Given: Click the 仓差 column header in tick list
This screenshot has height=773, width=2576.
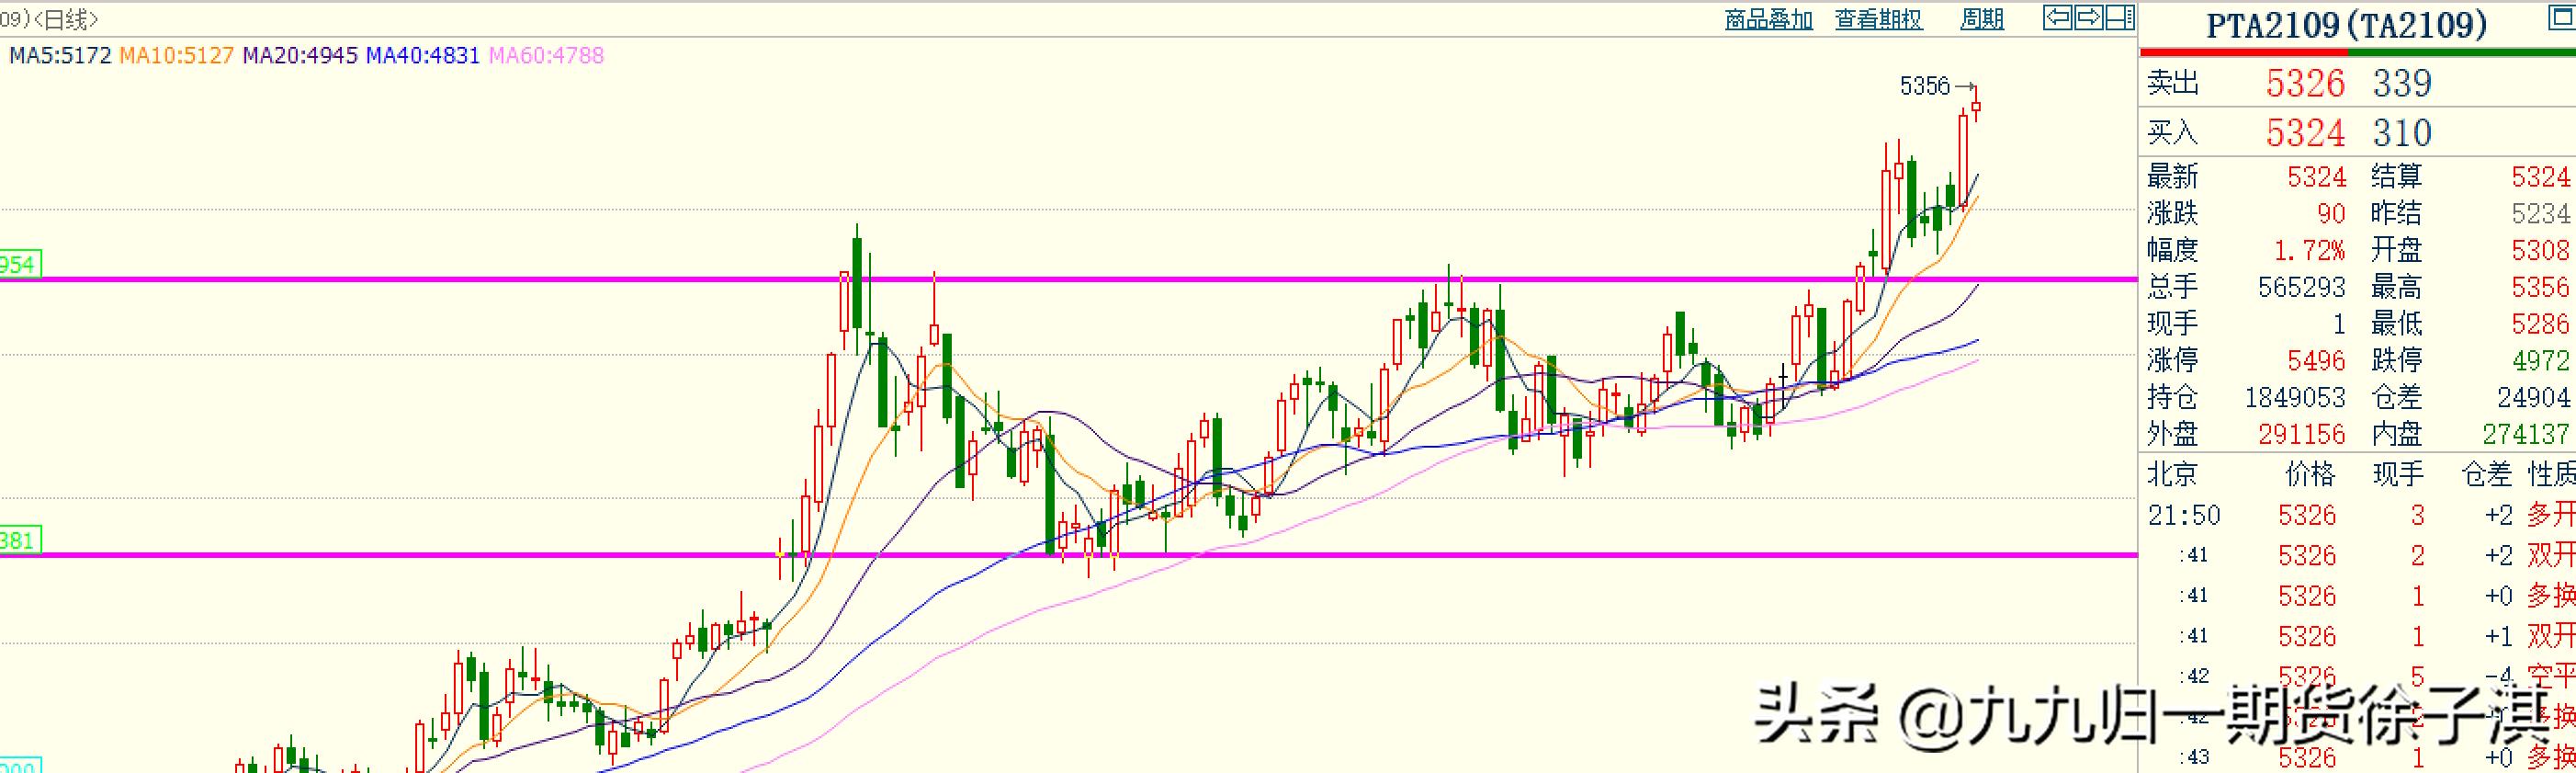Looking at the screenshot, I should 2486,474.
